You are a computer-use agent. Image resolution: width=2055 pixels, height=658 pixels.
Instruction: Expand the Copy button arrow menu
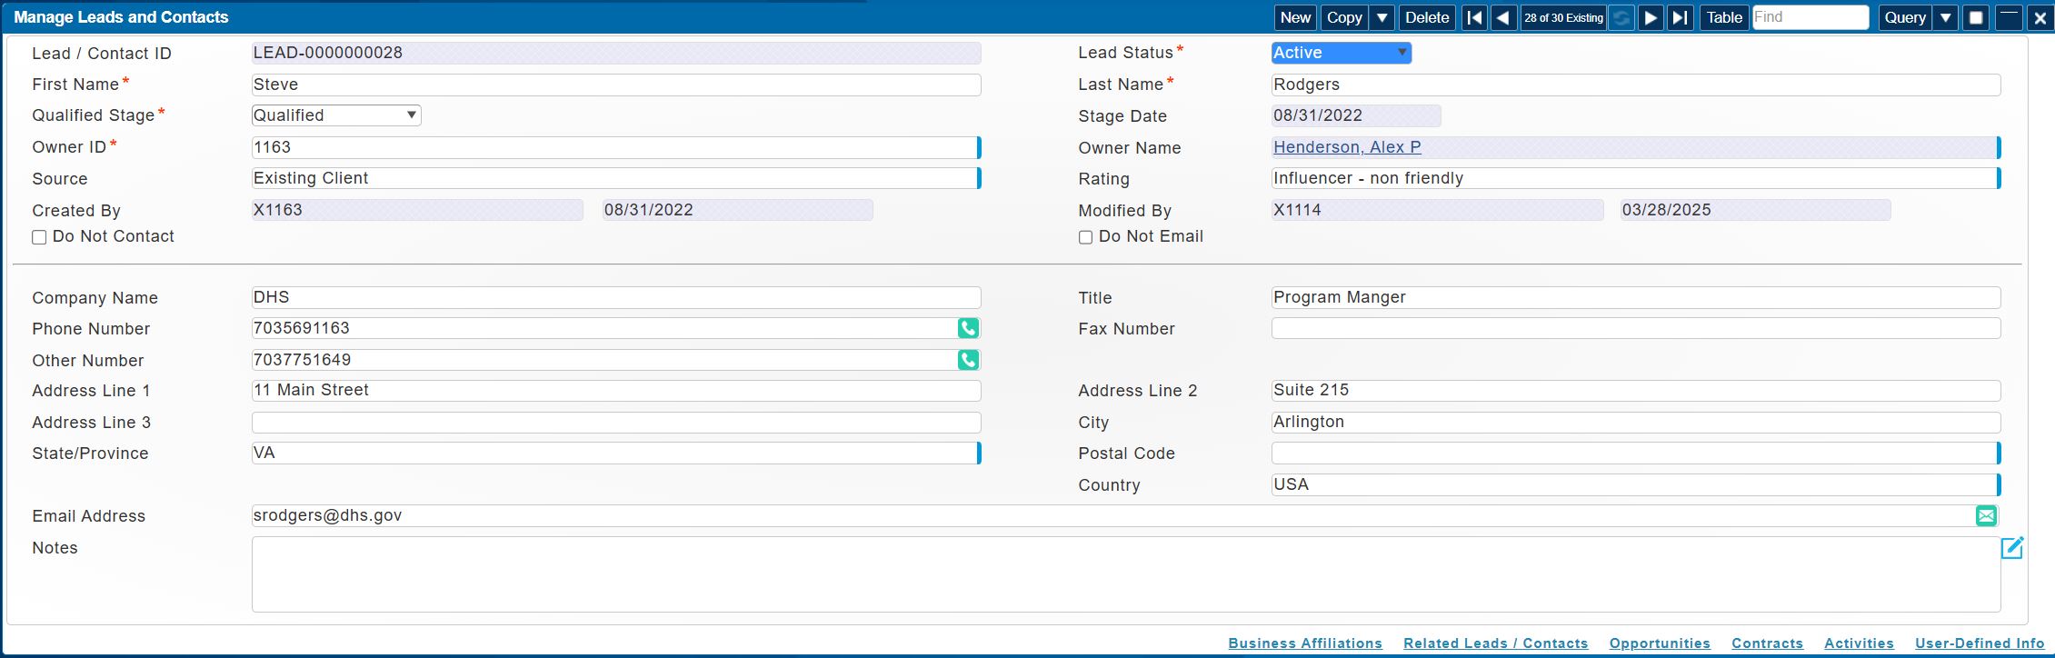[x=1382, y=17]
